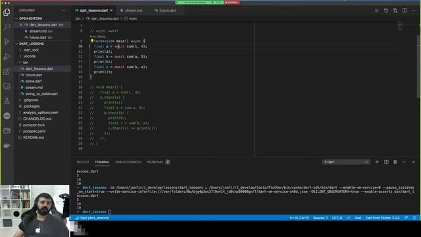
Task: Open pubspec.yaml file
Action: 34,131
